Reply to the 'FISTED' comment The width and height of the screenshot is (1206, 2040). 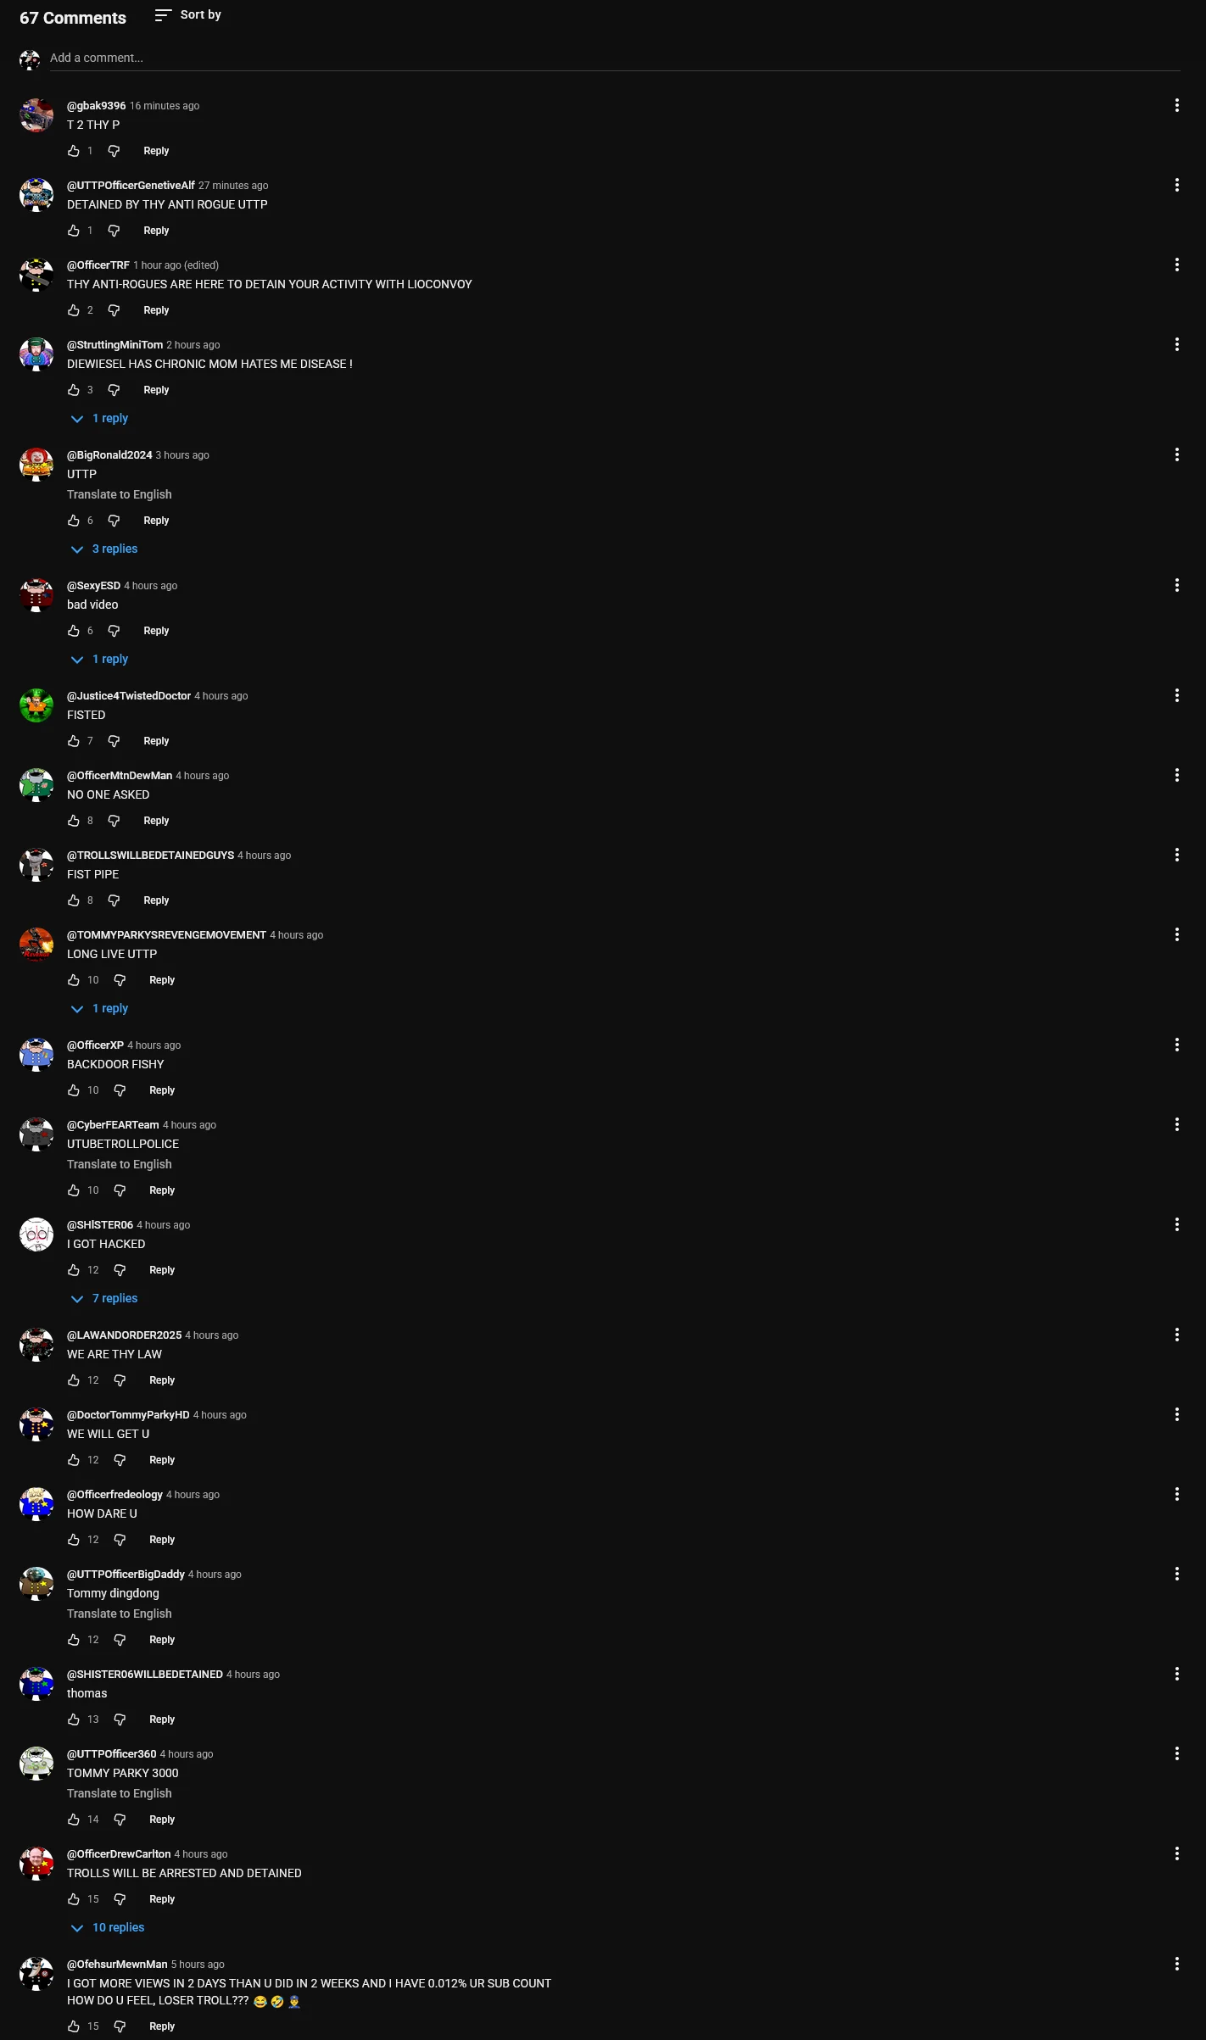pyautogui.click(x=156, y=741)
